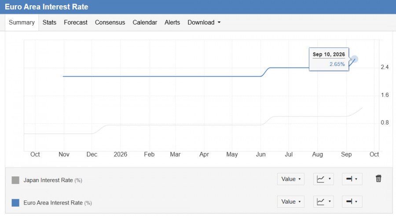Click the Nov label on the x-axis

pyautogui.click(x=64, y=154)
